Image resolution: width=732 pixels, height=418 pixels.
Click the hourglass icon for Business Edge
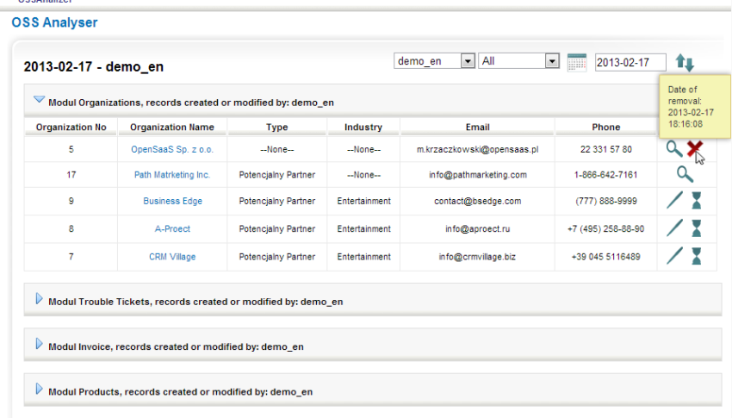tap(697, 200)
